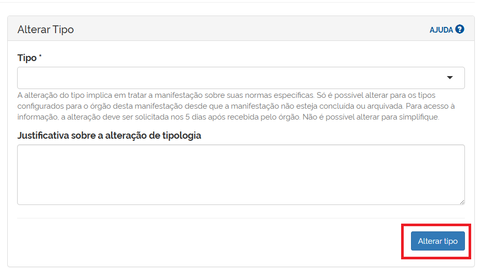
Task: Click the word 'simplifique' in the description
Action: (x=419, y=116)
